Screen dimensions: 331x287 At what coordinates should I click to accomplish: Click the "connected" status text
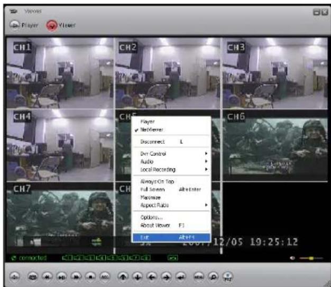point(32,258)
